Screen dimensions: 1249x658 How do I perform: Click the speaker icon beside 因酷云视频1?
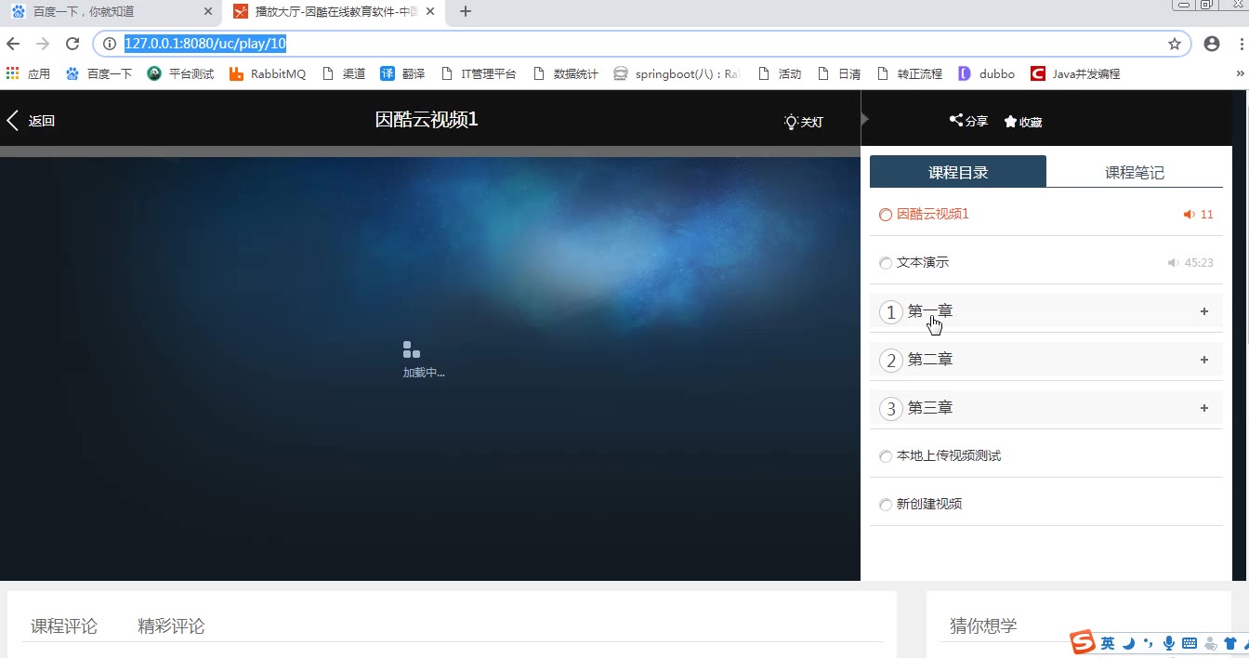pyautogui.click(x=1188, y=215)
